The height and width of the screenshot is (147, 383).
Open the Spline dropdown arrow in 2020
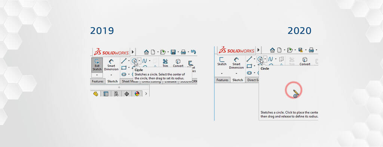click(276, 59)
